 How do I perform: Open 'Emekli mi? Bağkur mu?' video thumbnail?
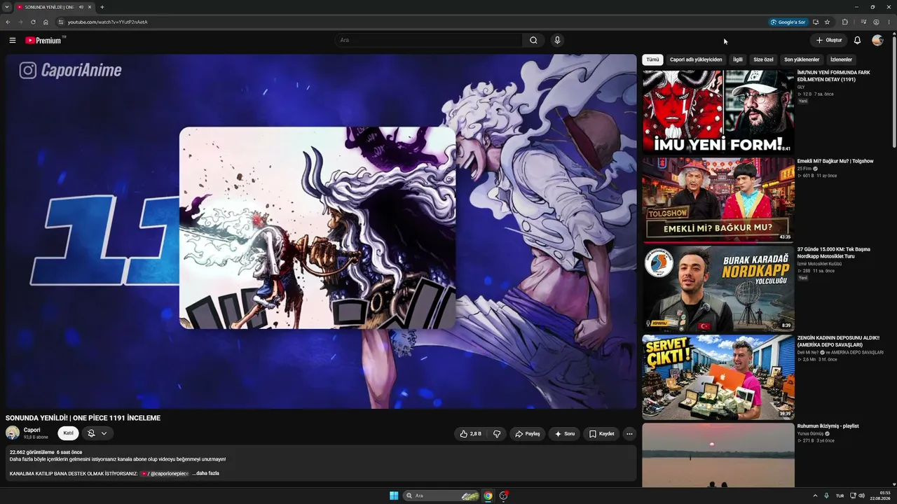(x=718, y=199)
